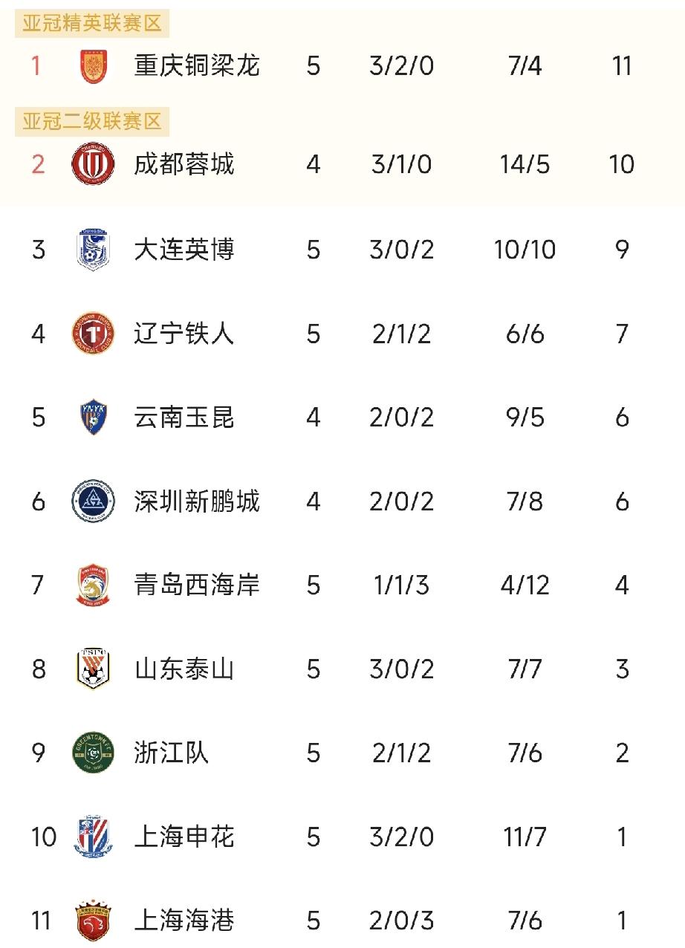685x948 pixels.
Task: Open the 成都蓉城 team name
Action: pyautogui.click(x=184, y=164)
